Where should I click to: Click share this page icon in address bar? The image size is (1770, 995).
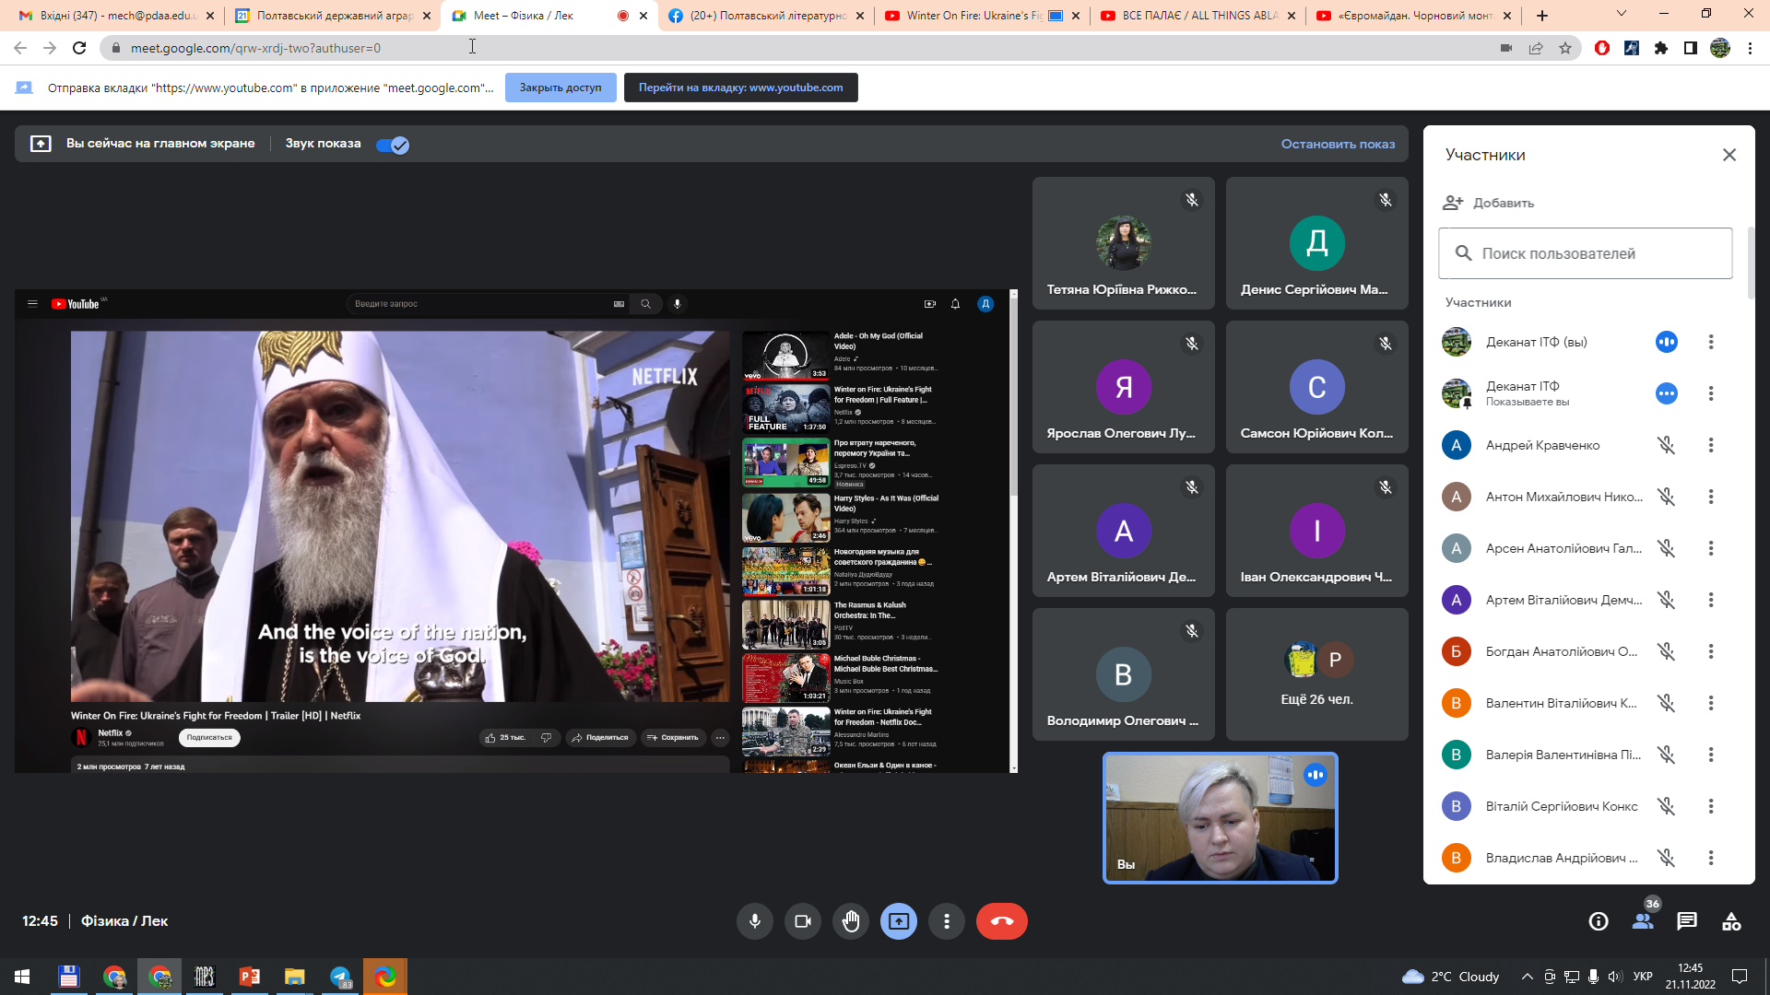[x=1536, y=48]
